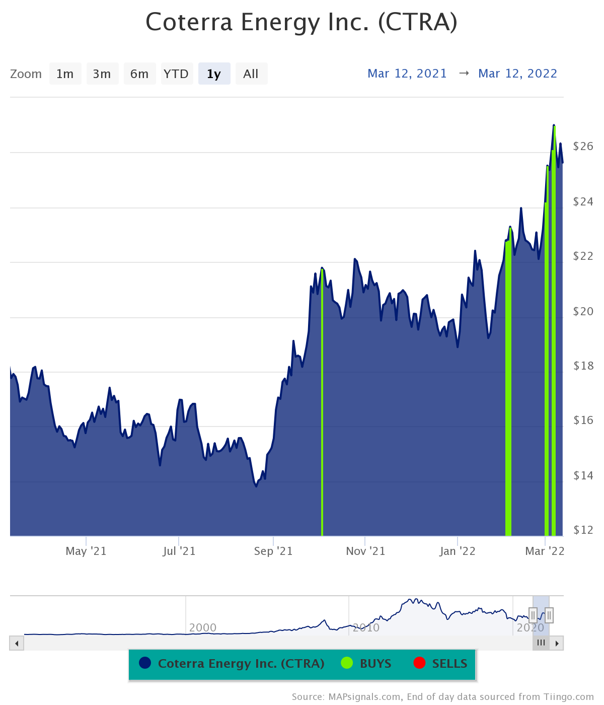Image resolution: width=604 pixels, height=705 pixels.
Task: Toggle the SELLS legend series
Action: pyautogui.click(x=440, y=664)
